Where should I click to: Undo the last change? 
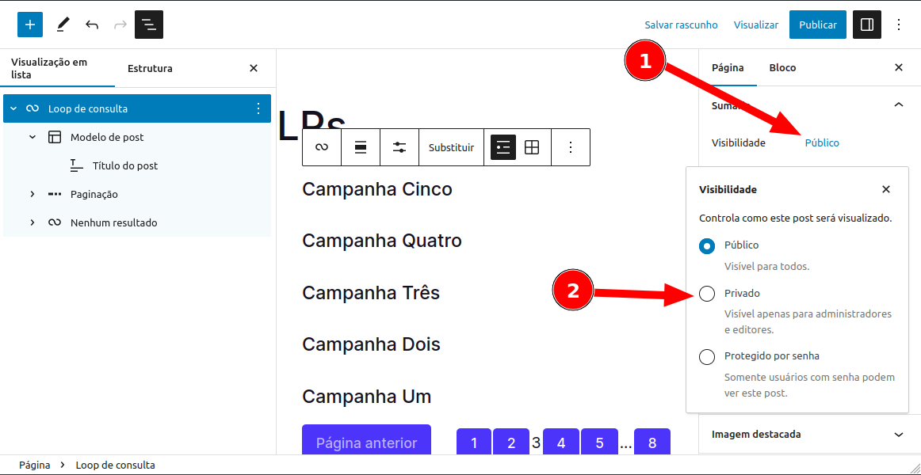92,25
